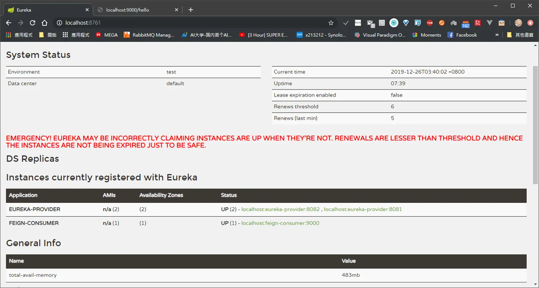Viewport: 539px width, 288px height.
Task: Click the address bar showing localhost:8761
Action: click(195, 23)
